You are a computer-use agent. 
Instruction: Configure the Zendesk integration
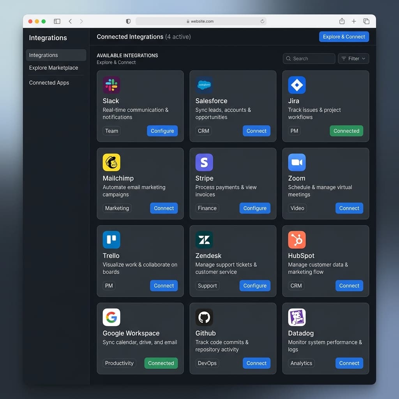(x=255, y=286)
